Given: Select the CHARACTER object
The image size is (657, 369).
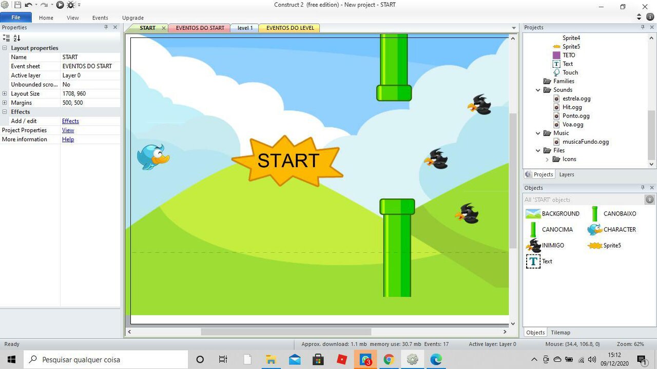Looking at the screenshot, I should (612, 229).
